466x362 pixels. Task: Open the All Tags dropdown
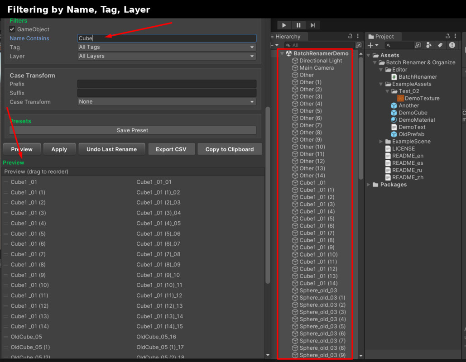pyautogui.click(x=167, y=47)
